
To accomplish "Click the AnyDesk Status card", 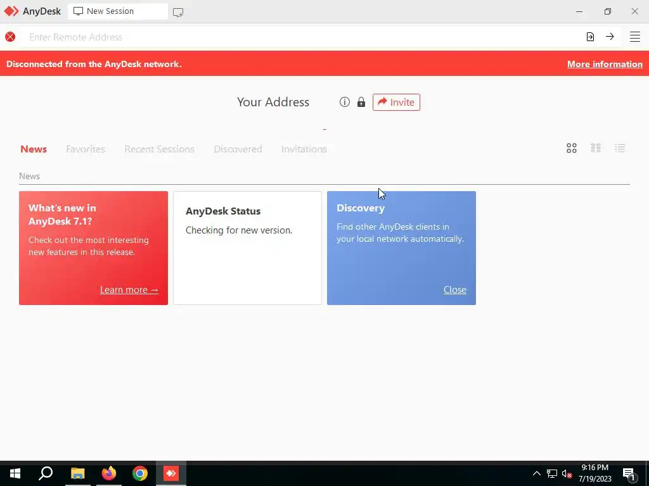I will 248,248.
